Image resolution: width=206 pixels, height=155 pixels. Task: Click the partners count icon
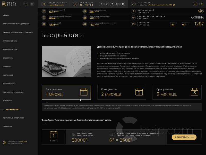(x=133, y=24)
